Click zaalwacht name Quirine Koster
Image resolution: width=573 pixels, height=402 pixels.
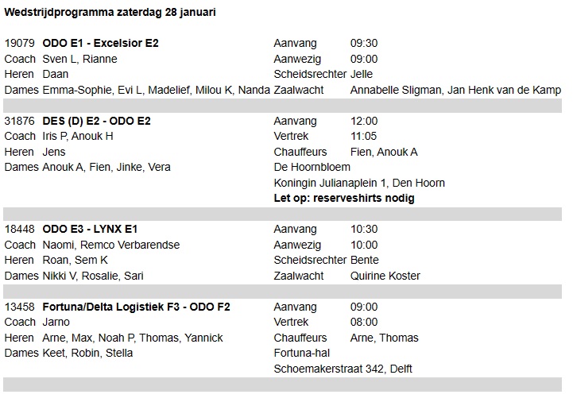[x=385, y=276]
